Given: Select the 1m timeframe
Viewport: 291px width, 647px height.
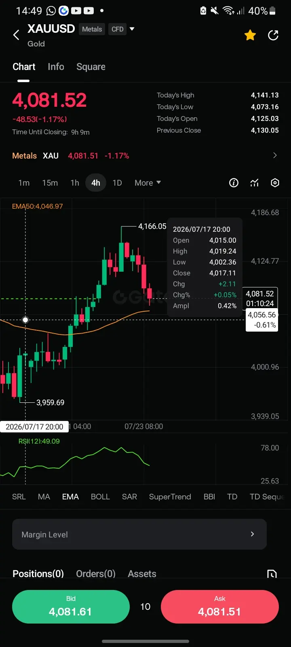Looking at the screenshot, I should (24, 183).
